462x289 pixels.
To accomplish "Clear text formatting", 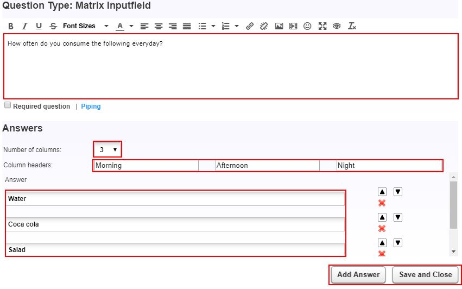I will coord(352,26).
